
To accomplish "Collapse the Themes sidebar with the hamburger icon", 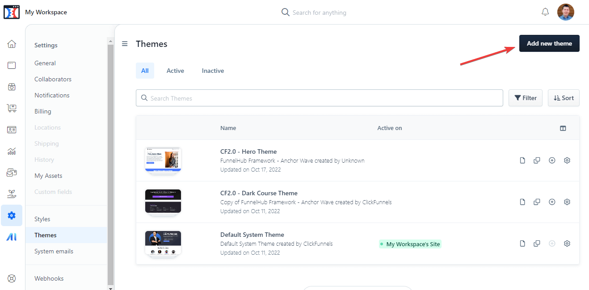I will click(x=124, y=44).
